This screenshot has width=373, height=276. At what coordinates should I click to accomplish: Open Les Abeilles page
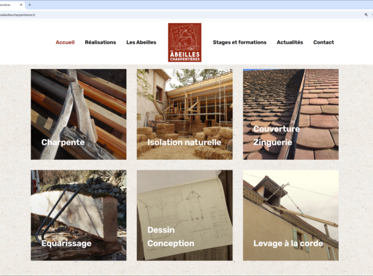[x=141, y=42]
